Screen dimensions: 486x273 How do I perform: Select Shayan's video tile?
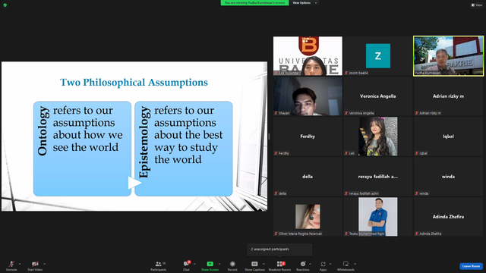pos(308,96)
